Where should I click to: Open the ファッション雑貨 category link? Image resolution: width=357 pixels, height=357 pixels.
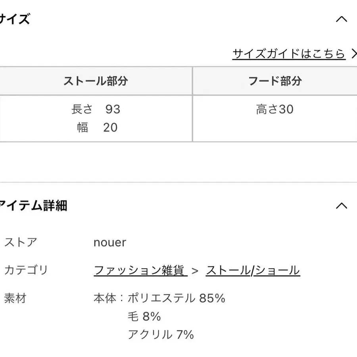[140, 271]
